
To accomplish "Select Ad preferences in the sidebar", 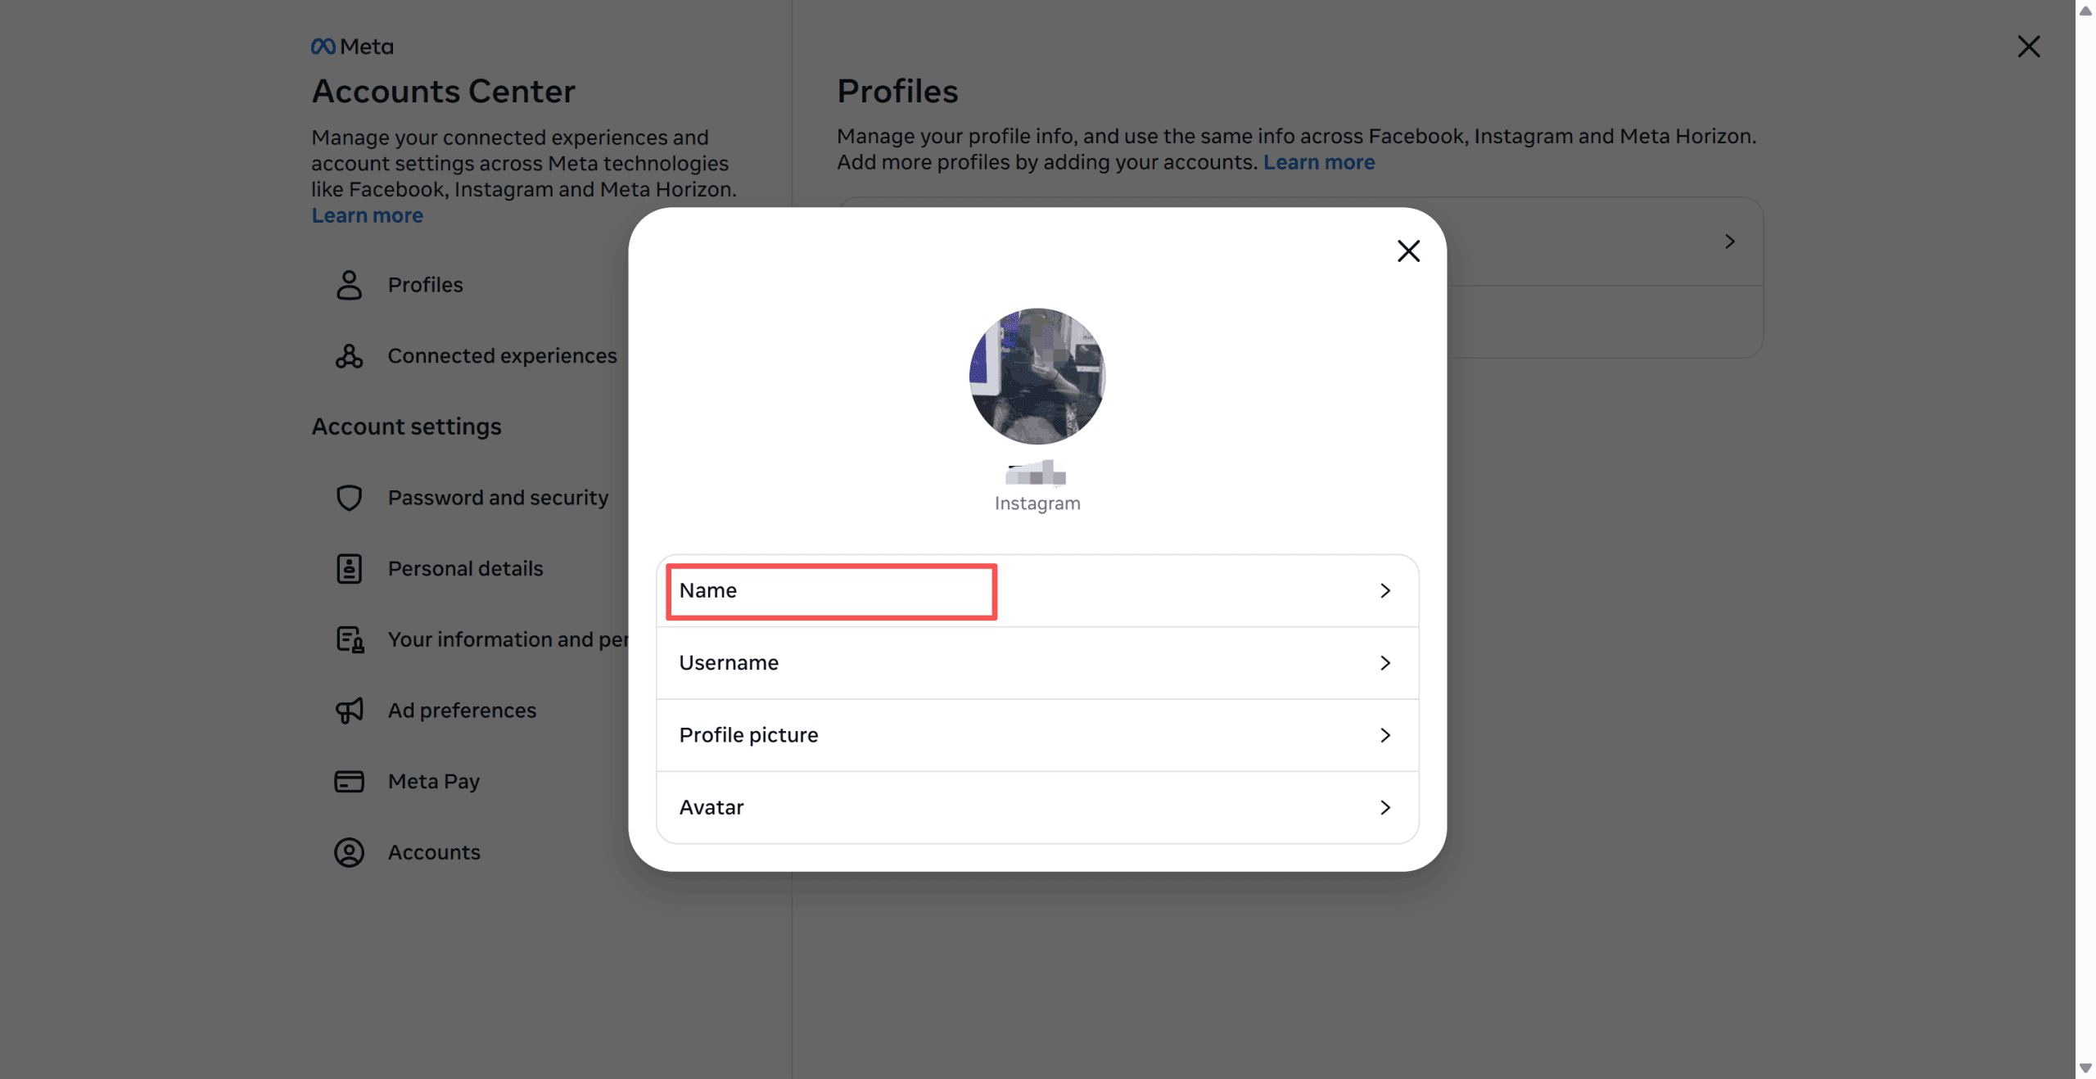I will pos(462,711).
